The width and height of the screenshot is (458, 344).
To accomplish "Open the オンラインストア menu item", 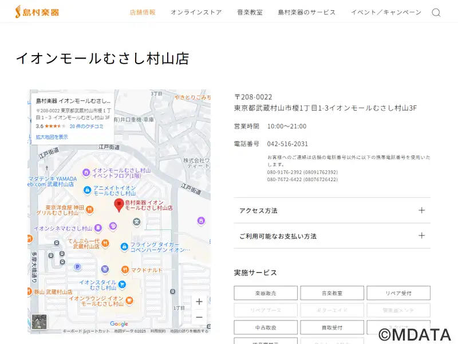I will click(196, 12).
